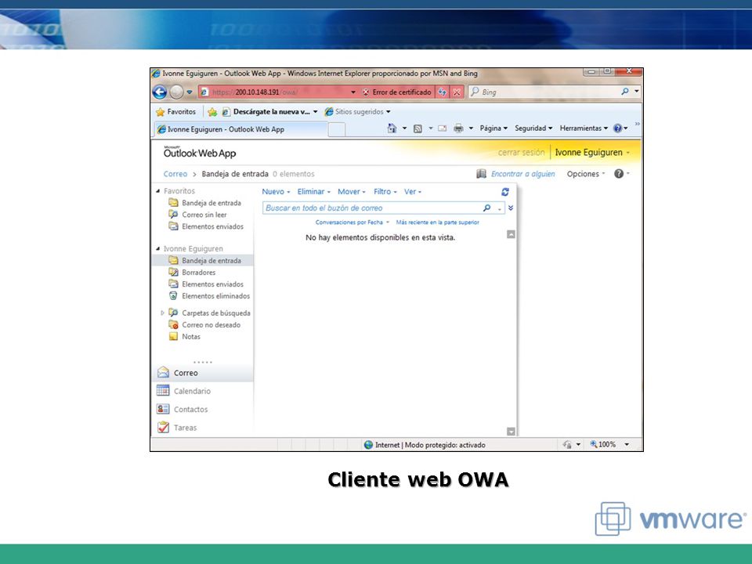This screenshot has width=752, height=564.
Task: Click the RSS feeds icon
Action: coord(418,128)
